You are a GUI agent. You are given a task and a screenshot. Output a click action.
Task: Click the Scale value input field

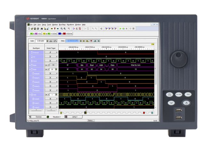click(41, 41)
